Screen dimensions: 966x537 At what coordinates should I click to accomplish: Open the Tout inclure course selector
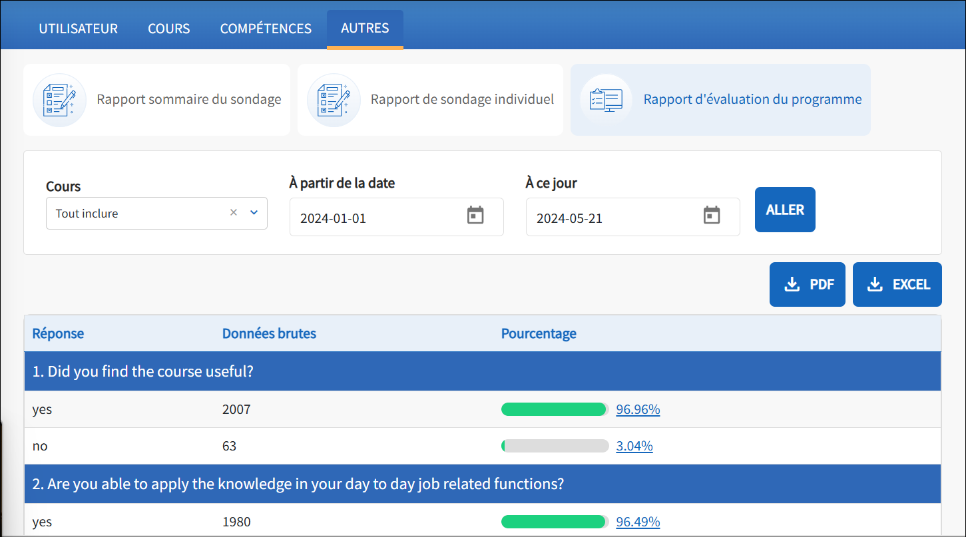pos(133,213)
